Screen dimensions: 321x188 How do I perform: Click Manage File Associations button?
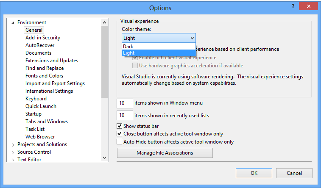pos(165,153)
